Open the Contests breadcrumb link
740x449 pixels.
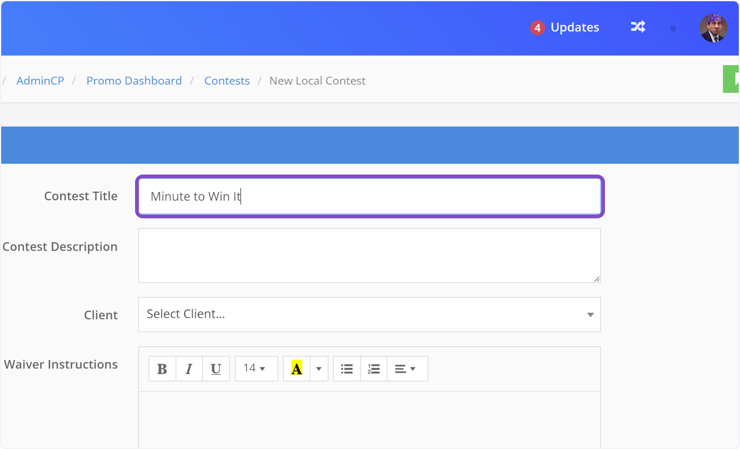click(x=227, y=81)
